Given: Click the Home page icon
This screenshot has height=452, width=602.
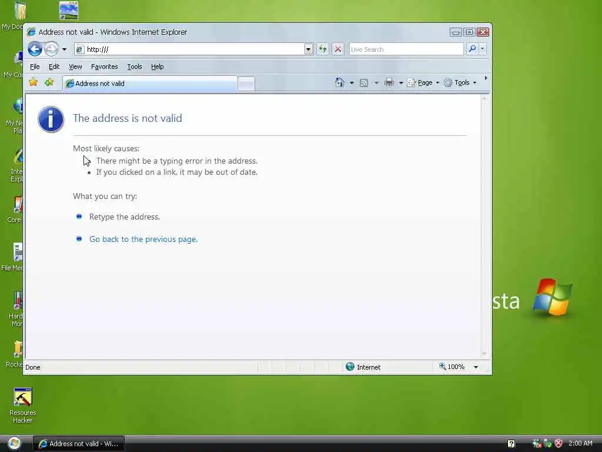Looking at the screenshot, I should click(x=339, y=82).
